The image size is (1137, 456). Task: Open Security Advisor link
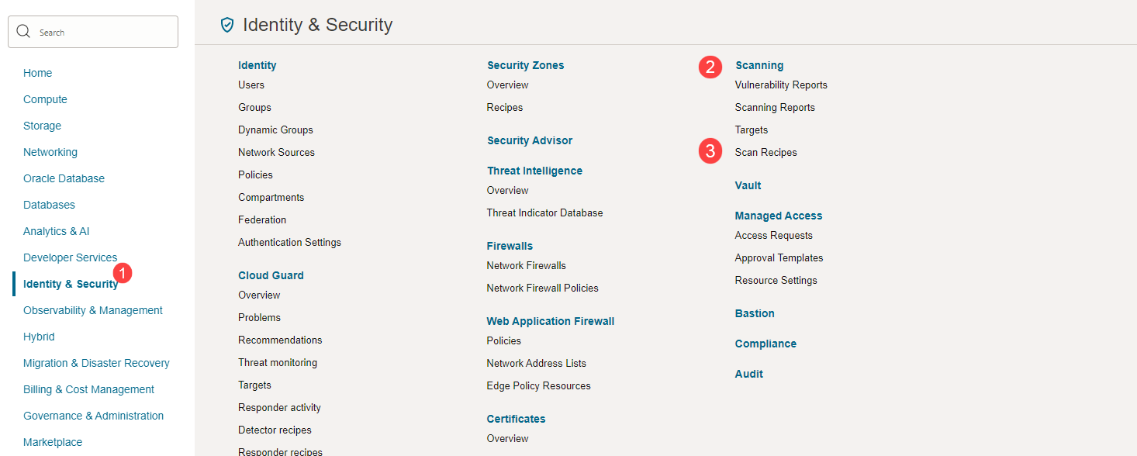coord(530,140)
